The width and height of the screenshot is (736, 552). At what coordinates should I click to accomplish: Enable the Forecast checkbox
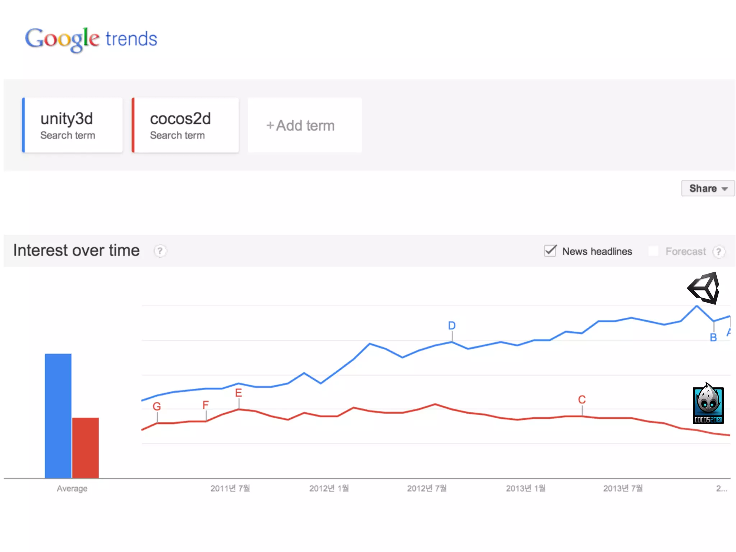[x=653, y=251]
